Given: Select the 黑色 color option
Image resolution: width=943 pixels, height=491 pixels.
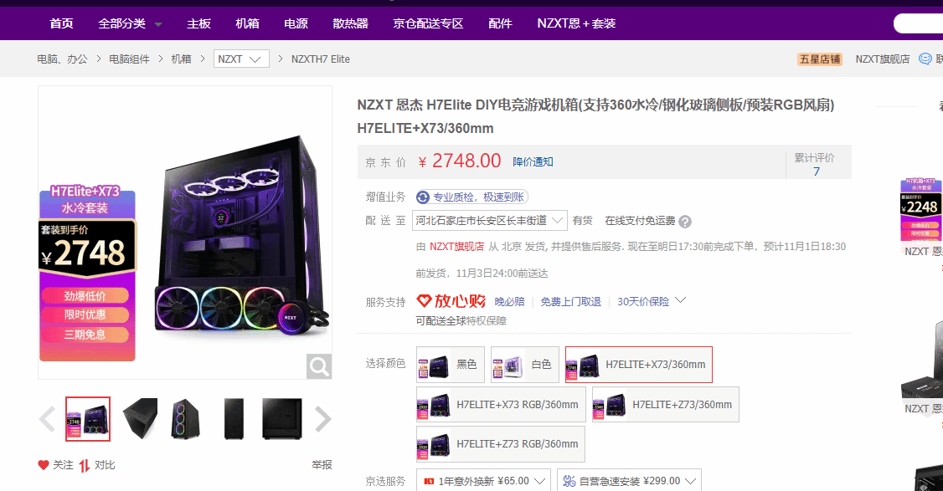Looking at the screenshot, I should point(451,364).
